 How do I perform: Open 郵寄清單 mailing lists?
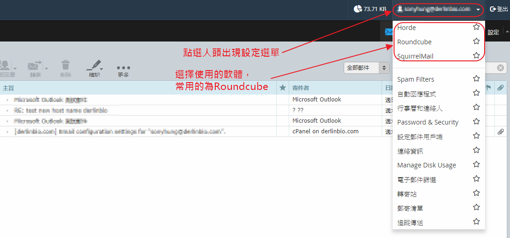click(x=410, y=208)
